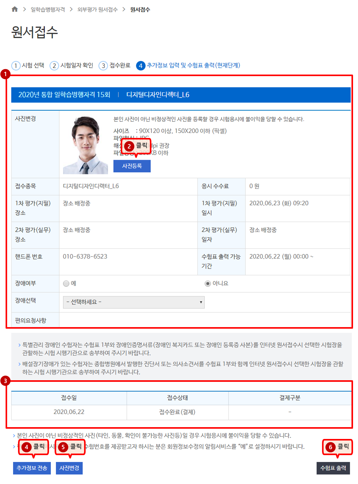Screen dimensions: 358x484
Task: Open 외부평가 원서접수 breadcrumb link
Action: point(97,10)
